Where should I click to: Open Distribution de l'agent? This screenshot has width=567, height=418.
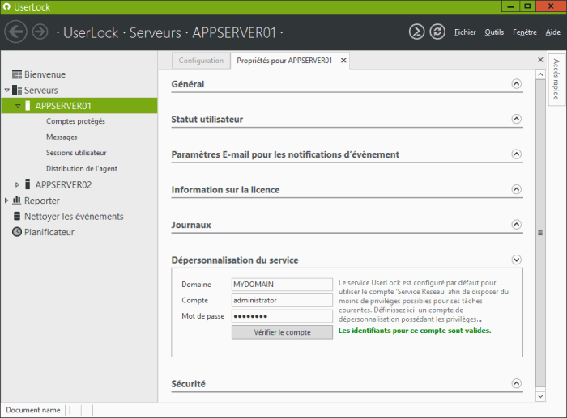pyautogui.click(x=82, y=168)
